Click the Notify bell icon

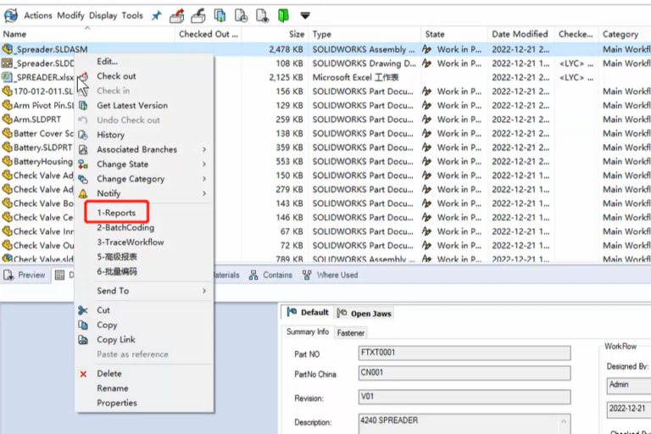pyautogui.click(x=83, y=193)
